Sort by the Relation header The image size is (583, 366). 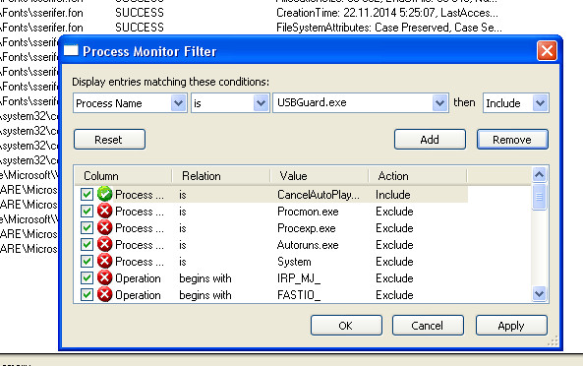(221, 175)
